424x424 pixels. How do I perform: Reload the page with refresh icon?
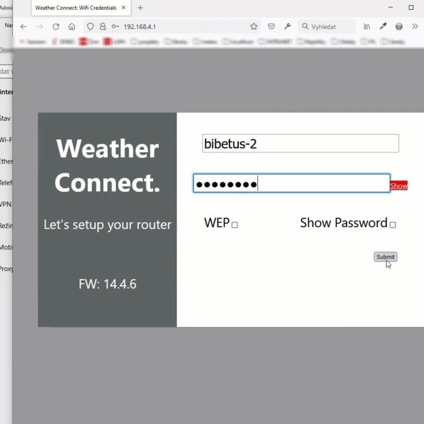coord(56,27)
